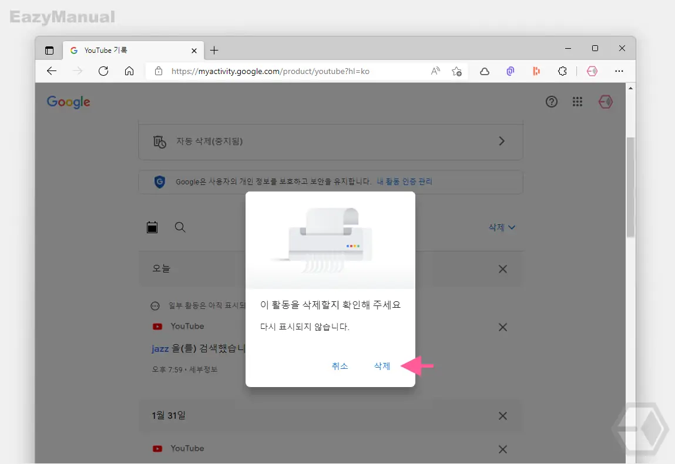The width and height of the screenshot is (675, 464).
Task: Open the browser profile hexagon icon
Action: coord(592,71)
